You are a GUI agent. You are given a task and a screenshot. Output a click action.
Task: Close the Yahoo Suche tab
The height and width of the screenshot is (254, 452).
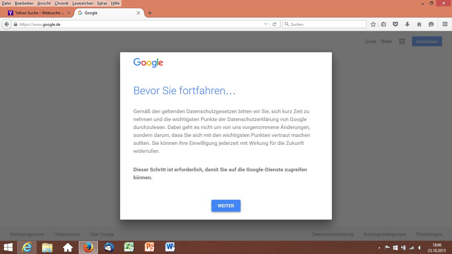[69, 13]
